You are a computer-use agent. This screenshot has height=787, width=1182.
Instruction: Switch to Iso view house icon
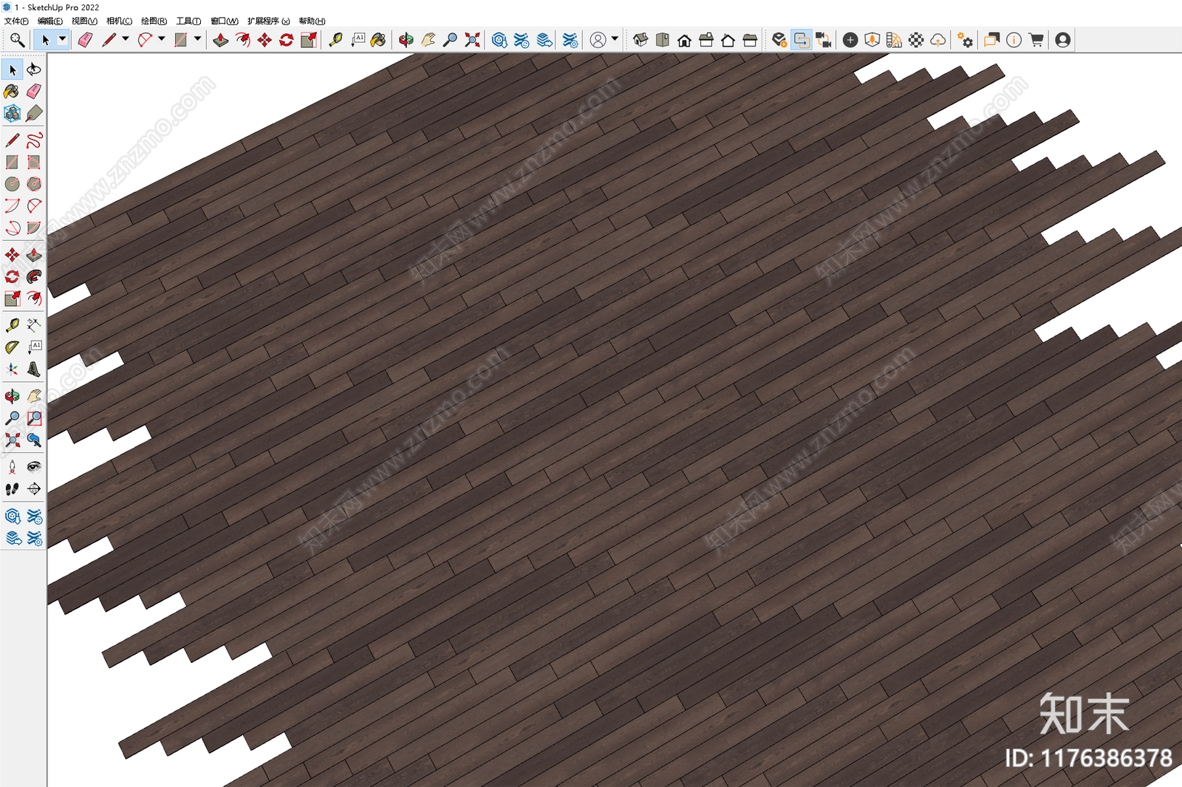[x=640, y=40]
